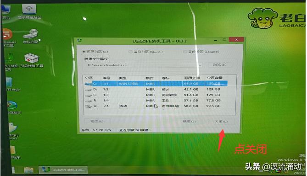Click the drive icon for partition C:
307x176 pixels.
point(88,84)
